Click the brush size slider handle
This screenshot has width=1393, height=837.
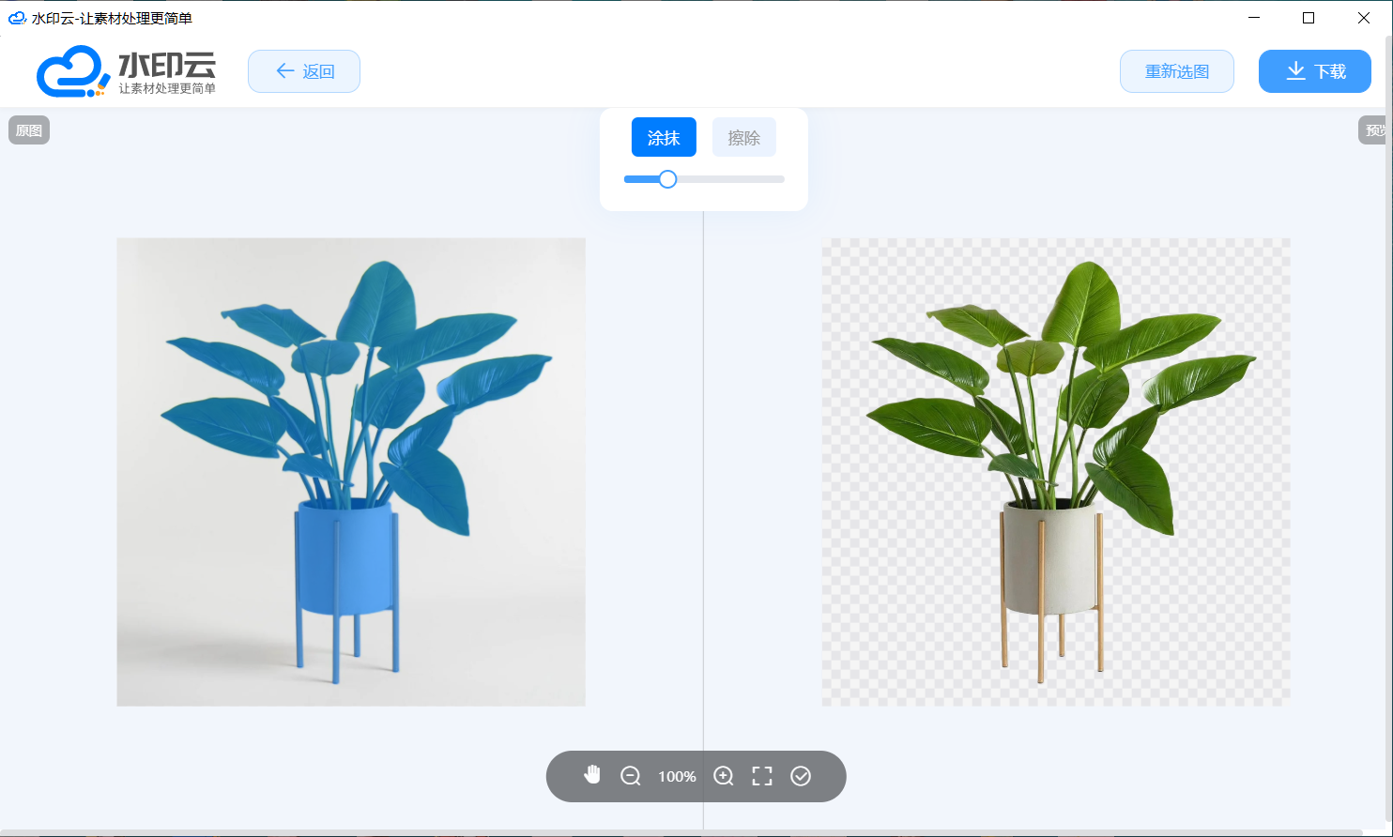(x=667, y=179)
